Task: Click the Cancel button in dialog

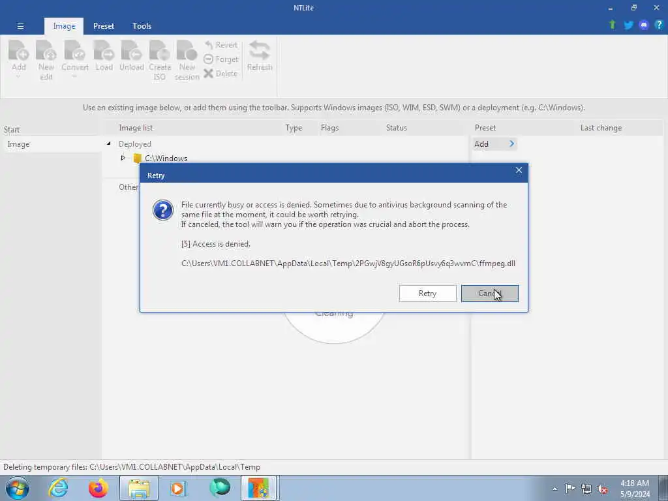Action: 489,294
